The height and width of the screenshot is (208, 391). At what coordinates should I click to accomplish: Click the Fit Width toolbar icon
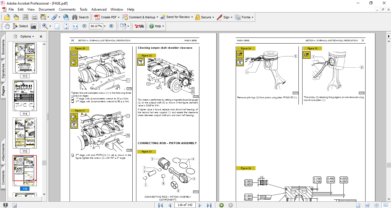pyautogui.click(x=75, y=26)
